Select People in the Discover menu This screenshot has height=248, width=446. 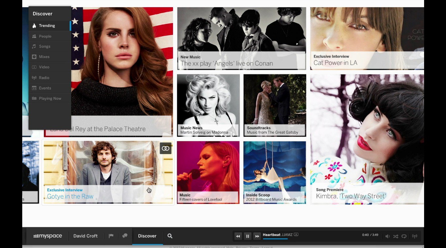click(x=45, y=36)
